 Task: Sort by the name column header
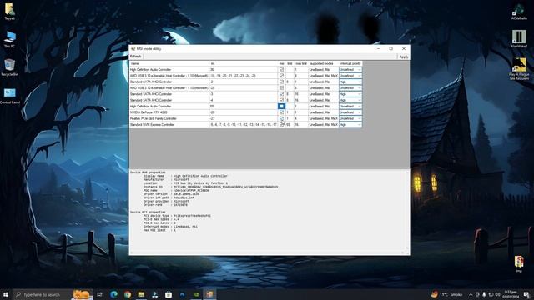169,63
